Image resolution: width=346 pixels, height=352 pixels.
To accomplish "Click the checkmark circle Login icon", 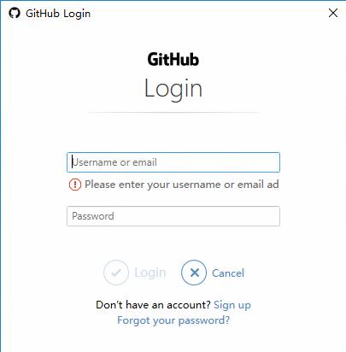I will 116,273.
